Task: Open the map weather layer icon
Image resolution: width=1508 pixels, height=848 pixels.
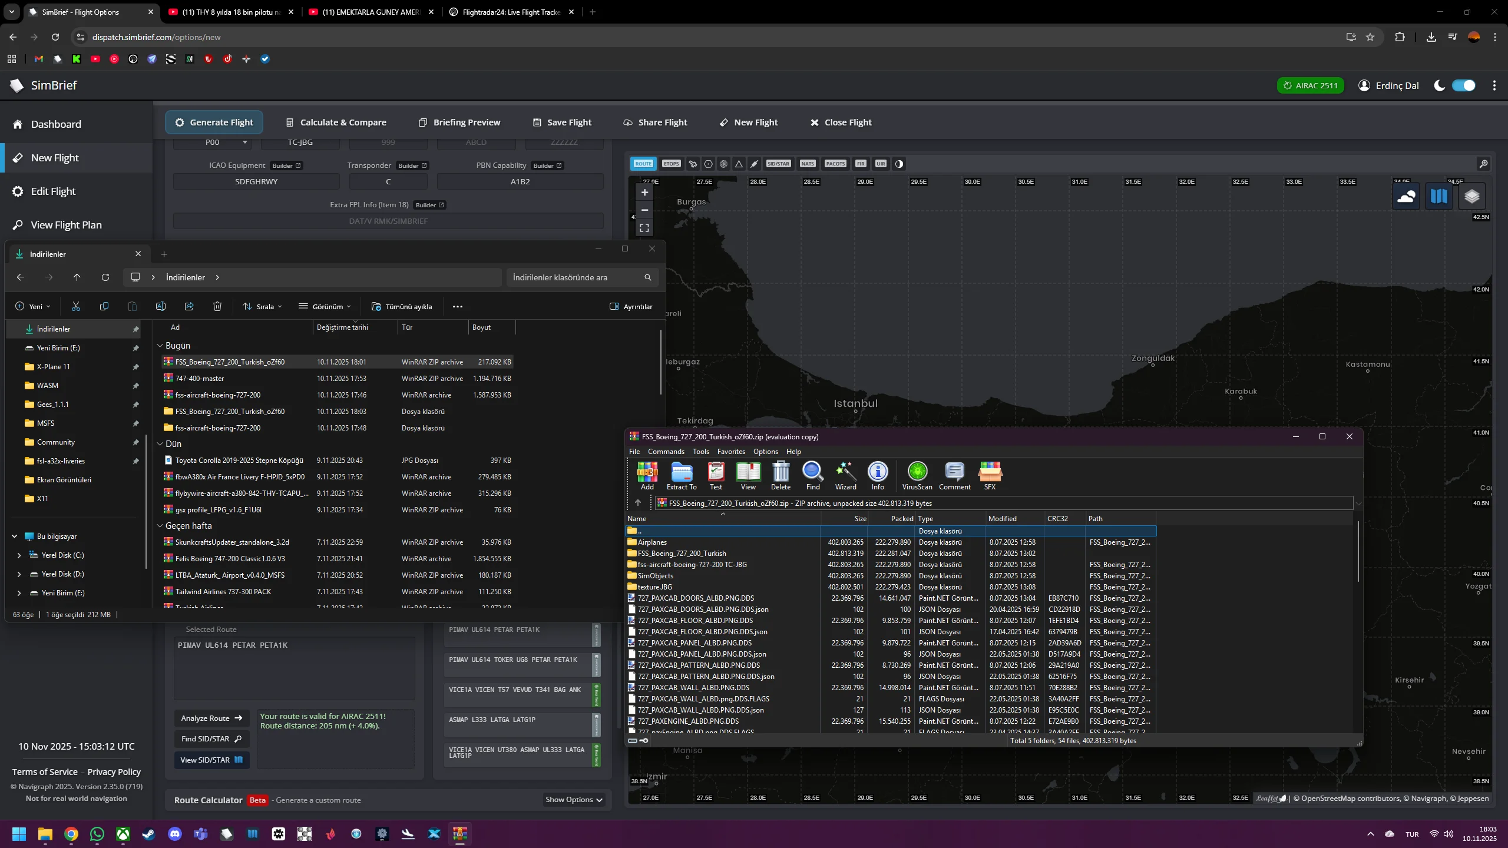Action: [x=1406, y=196]
